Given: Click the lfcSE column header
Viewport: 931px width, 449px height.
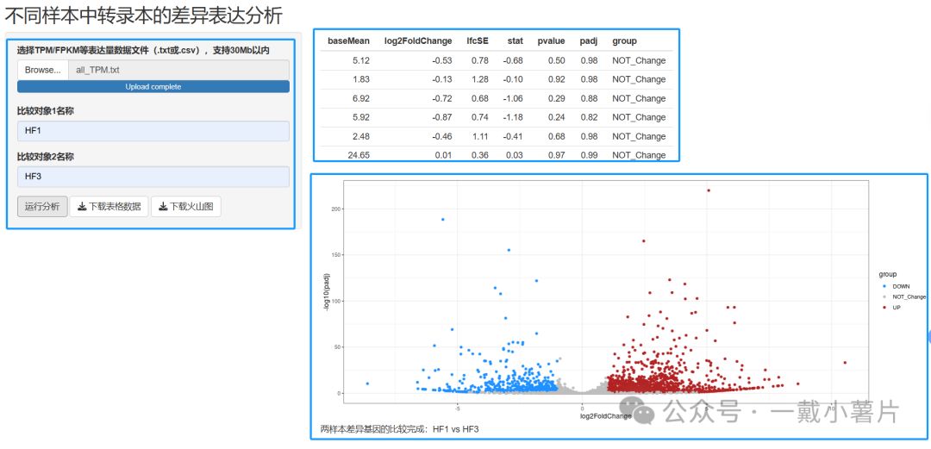Looking at the screenshot, I should point(477,41).
